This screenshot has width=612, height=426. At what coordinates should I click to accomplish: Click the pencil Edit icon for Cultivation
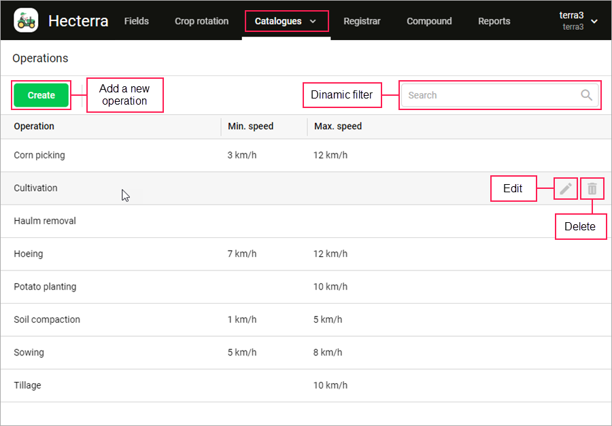pyautogui.click(x=565, y=189)
